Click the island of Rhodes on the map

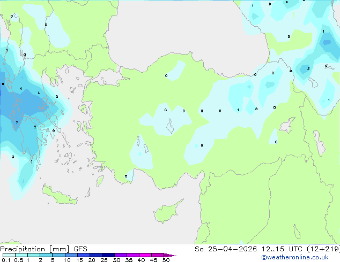(x=100, y=181)
